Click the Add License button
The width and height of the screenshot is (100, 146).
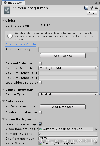(63, 56)
